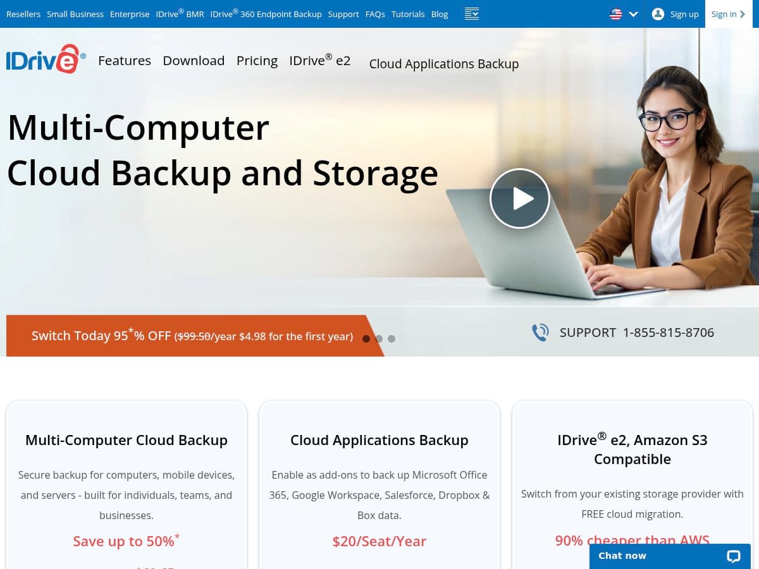Open the Small Business page
This screenshot has height=569, width=759.
coord(75,14)
